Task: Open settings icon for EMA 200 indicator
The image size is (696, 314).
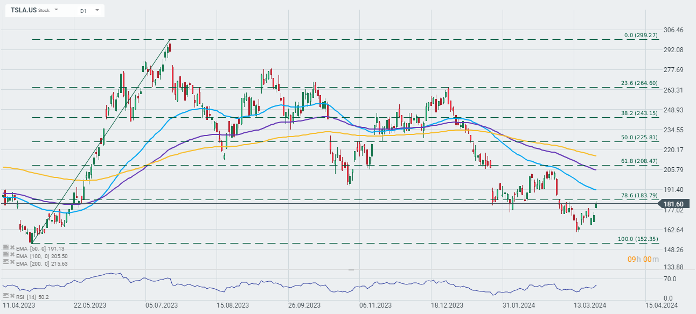Action: [5, 262]
